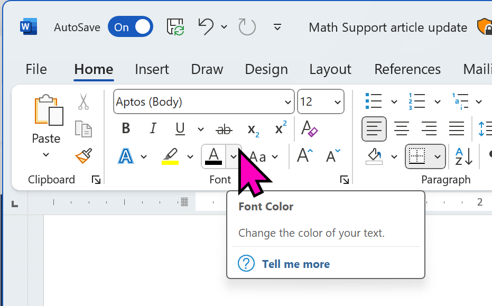This screenshot has height=306, width=492.
Task: Open the Layout ribbon tab
Action: pos(330,69)
